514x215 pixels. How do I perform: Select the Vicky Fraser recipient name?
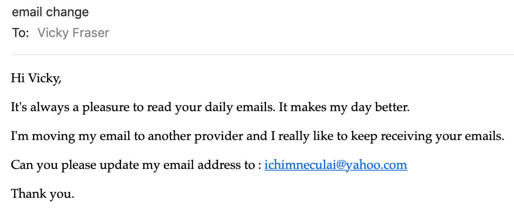coord(73,33)
